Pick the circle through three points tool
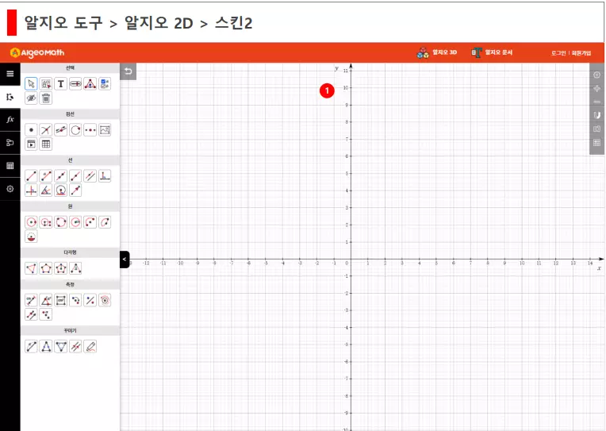 (x=60, y=222)
